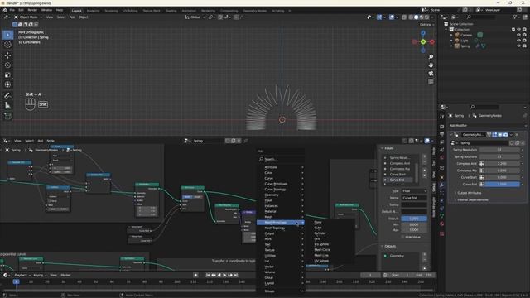Switch to the Layout workspace tab
Screen dimensions: 530x298
76,11
